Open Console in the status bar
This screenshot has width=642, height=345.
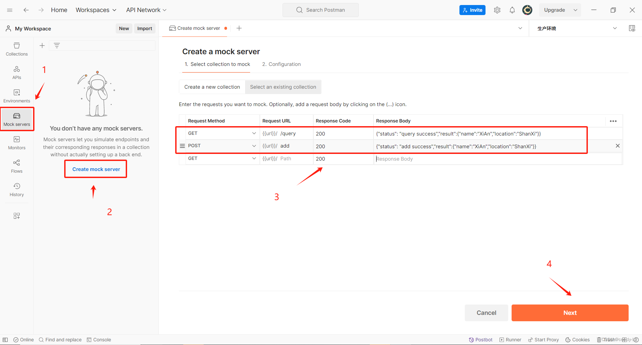coord(99,340)
